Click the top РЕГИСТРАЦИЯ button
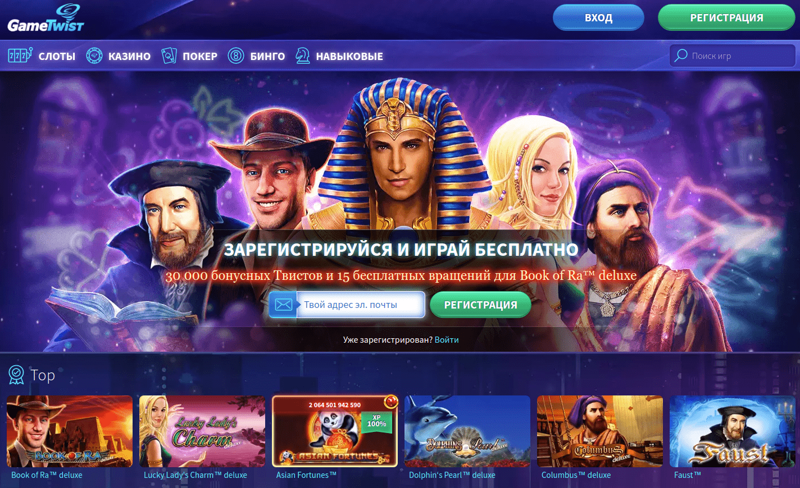Viewport: 800px width, 488px height. click(726, 17)
